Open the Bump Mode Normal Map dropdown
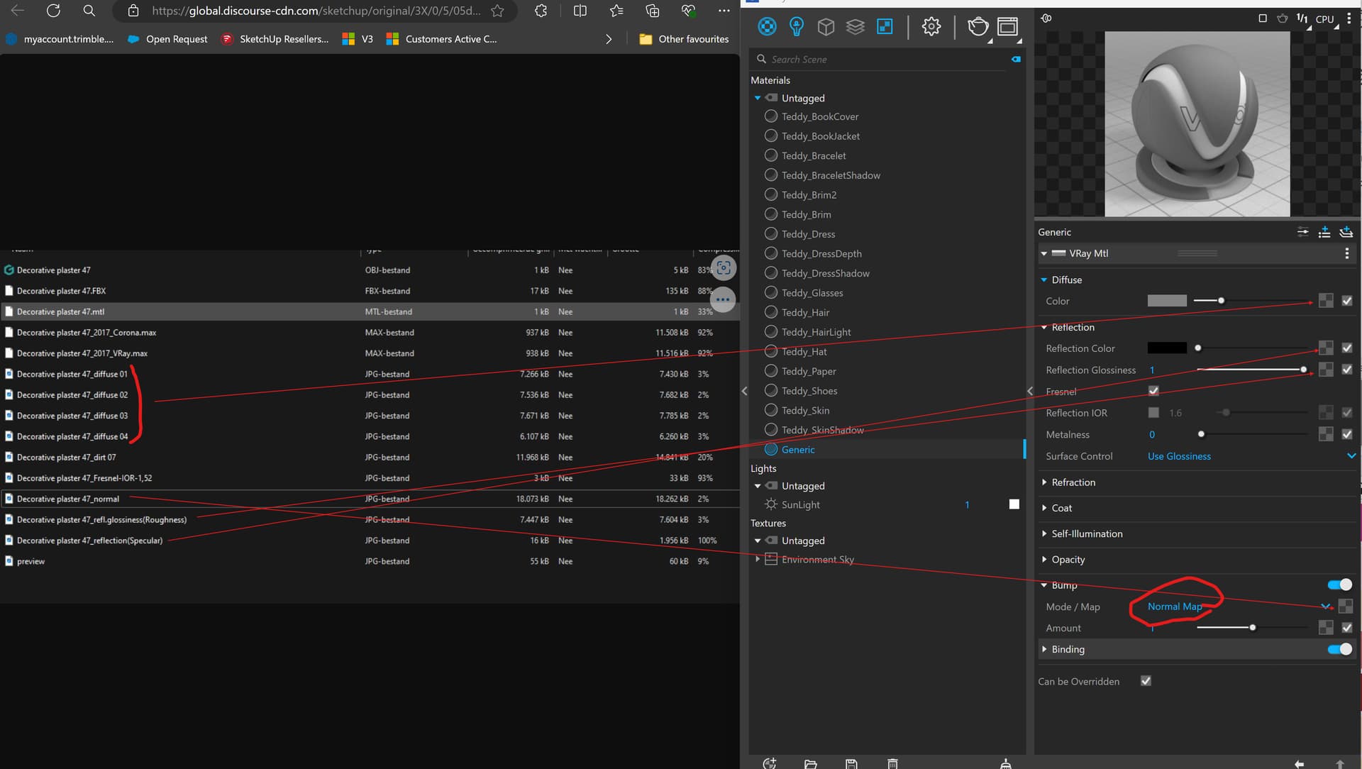Viewport: 1362px width, 769px height. 1239,607
